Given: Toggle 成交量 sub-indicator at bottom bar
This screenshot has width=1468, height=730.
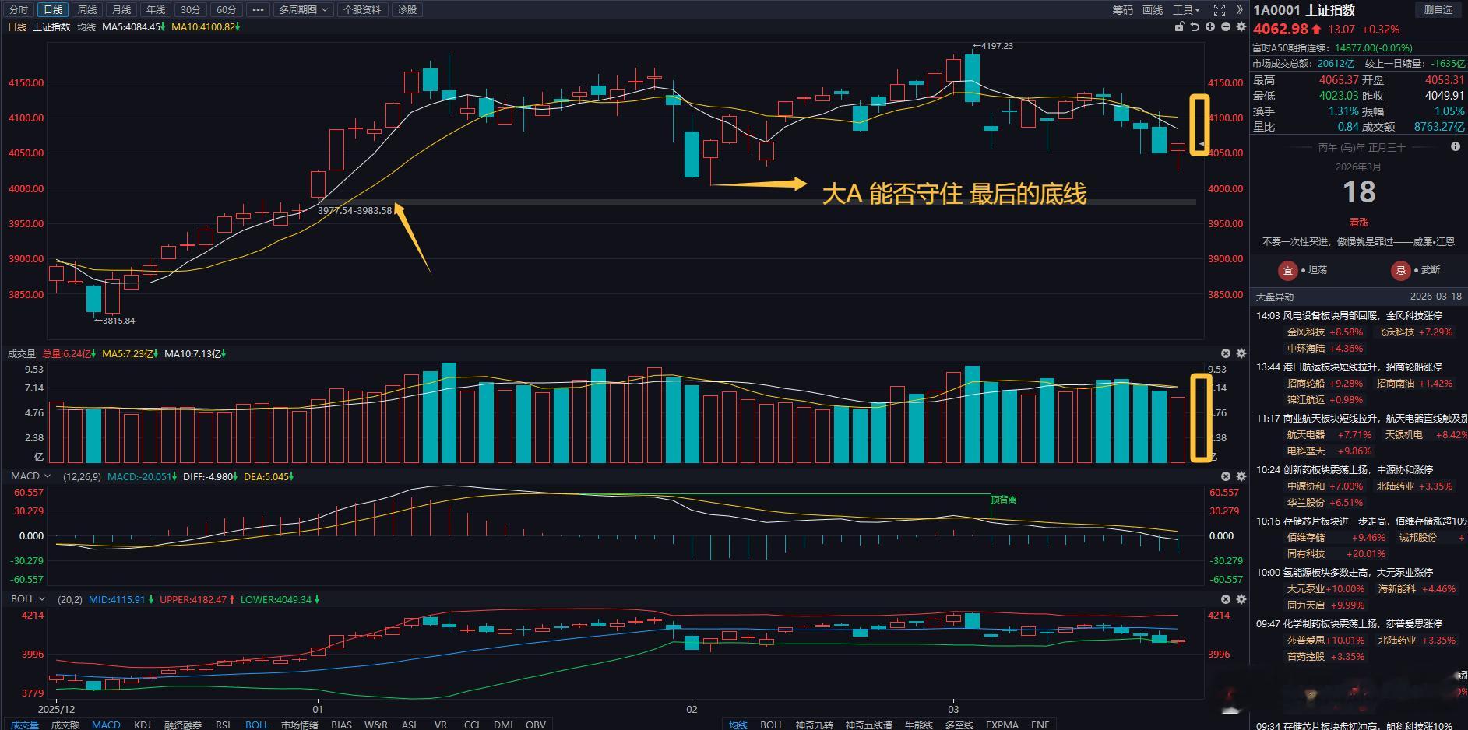Looking at the screenshot, I should [24, 725].
